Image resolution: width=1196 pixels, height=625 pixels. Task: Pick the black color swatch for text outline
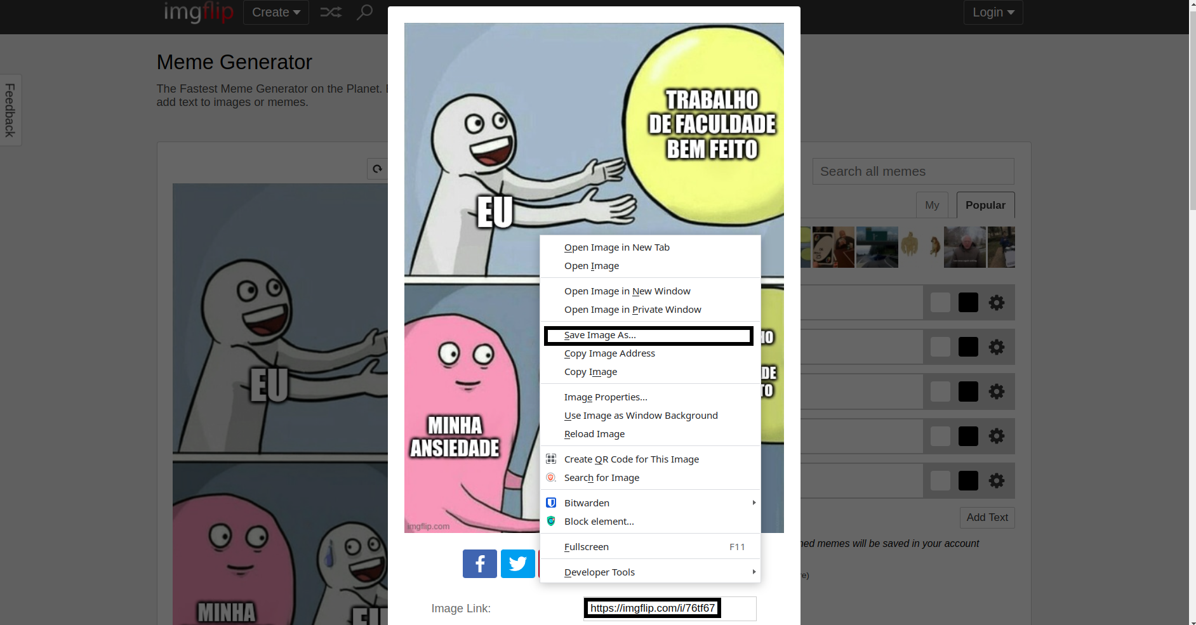(967, 303)
